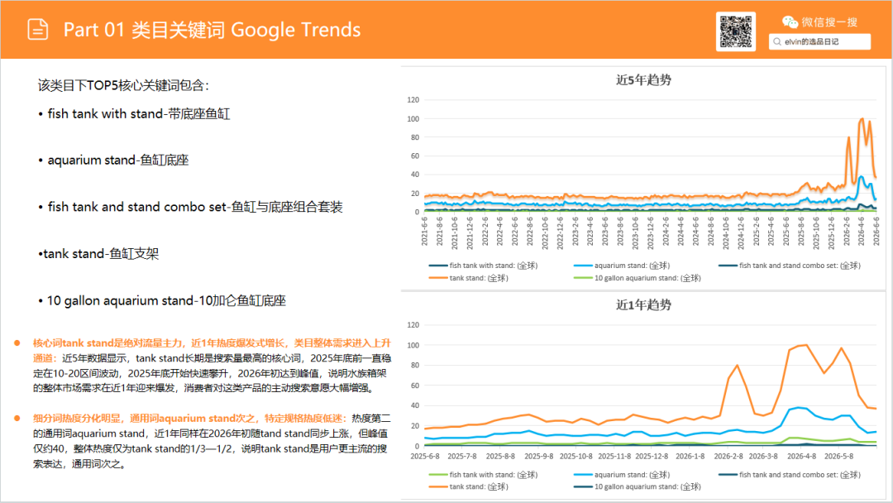Click fish tank with stand legend in 近1年趋势 chart
Viewport: 893px width, 503px height.
(x=483, y=475)
